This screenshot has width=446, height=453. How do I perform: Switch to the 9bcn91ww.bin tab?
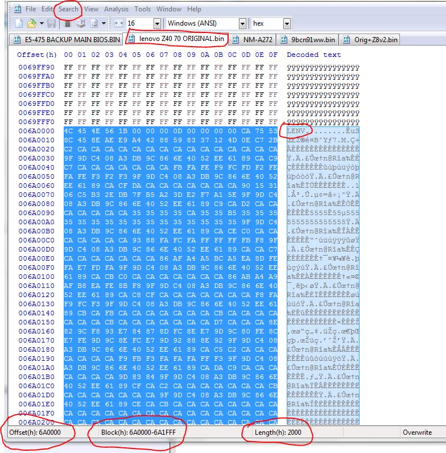click(307, 40)
